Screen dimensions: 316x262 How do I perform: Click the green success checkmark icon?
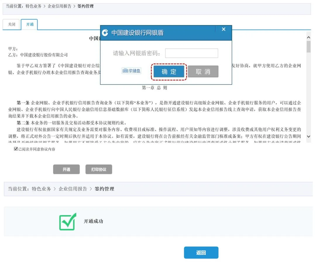tap(68, 222)
